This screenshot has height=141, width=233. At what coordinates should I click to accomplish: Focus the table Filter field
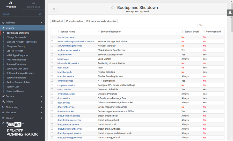pos(210,25)
